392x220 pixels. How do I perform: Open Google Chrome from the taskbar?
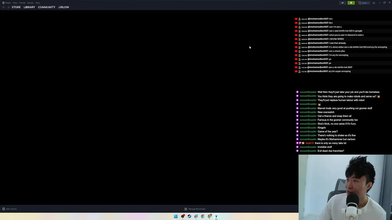click(x=203, y=216)
